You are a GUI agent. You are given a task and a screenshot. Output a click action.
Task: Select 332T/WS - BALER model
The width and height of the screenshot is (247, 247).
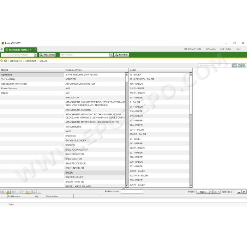[x=159, y=175]
